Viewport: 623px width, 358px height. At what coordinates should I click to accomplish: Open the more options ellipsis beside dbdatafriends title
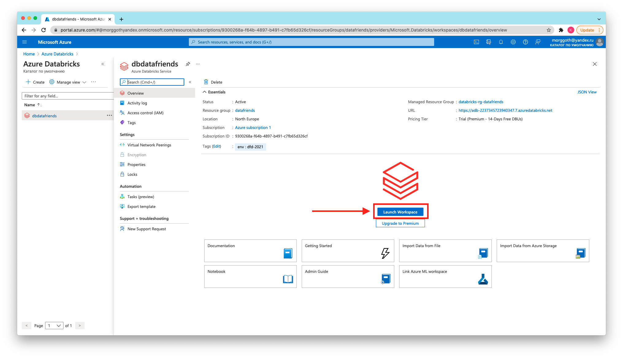(x=198, y=64)
